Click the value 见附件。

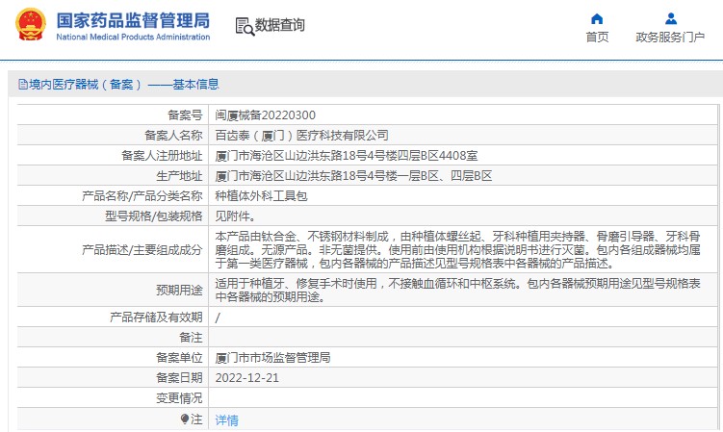[x=236, y=216]
